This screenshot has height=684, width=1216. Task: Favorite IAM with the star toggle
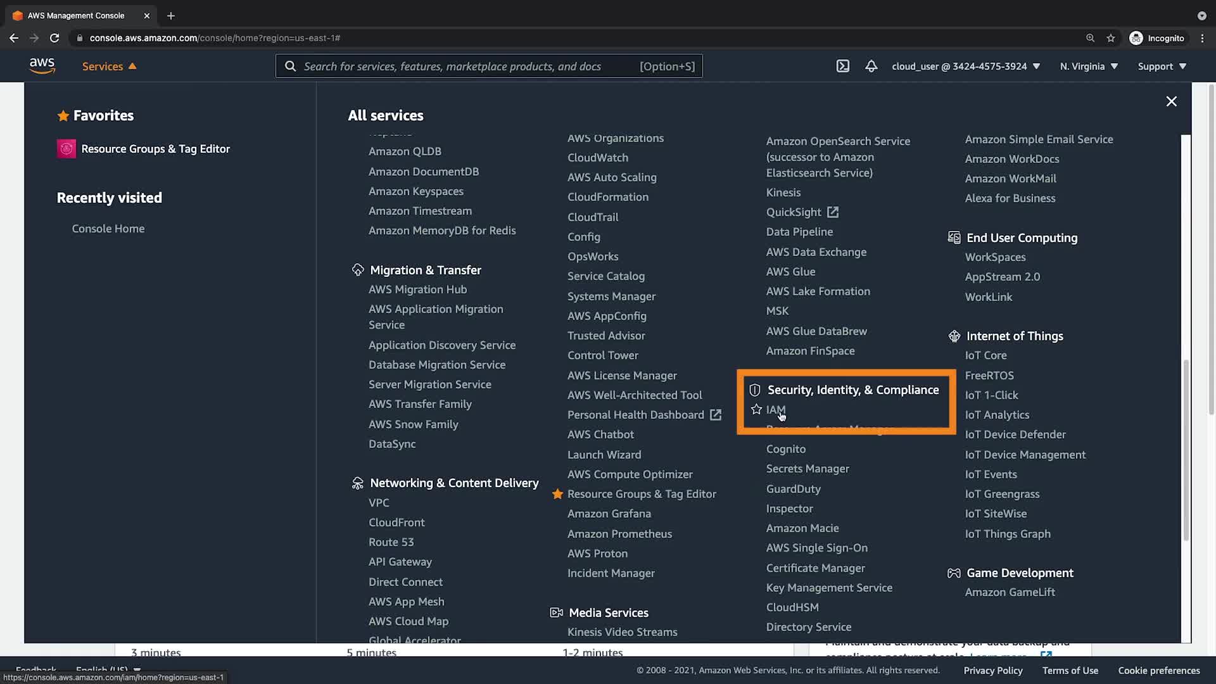[756, 409]
